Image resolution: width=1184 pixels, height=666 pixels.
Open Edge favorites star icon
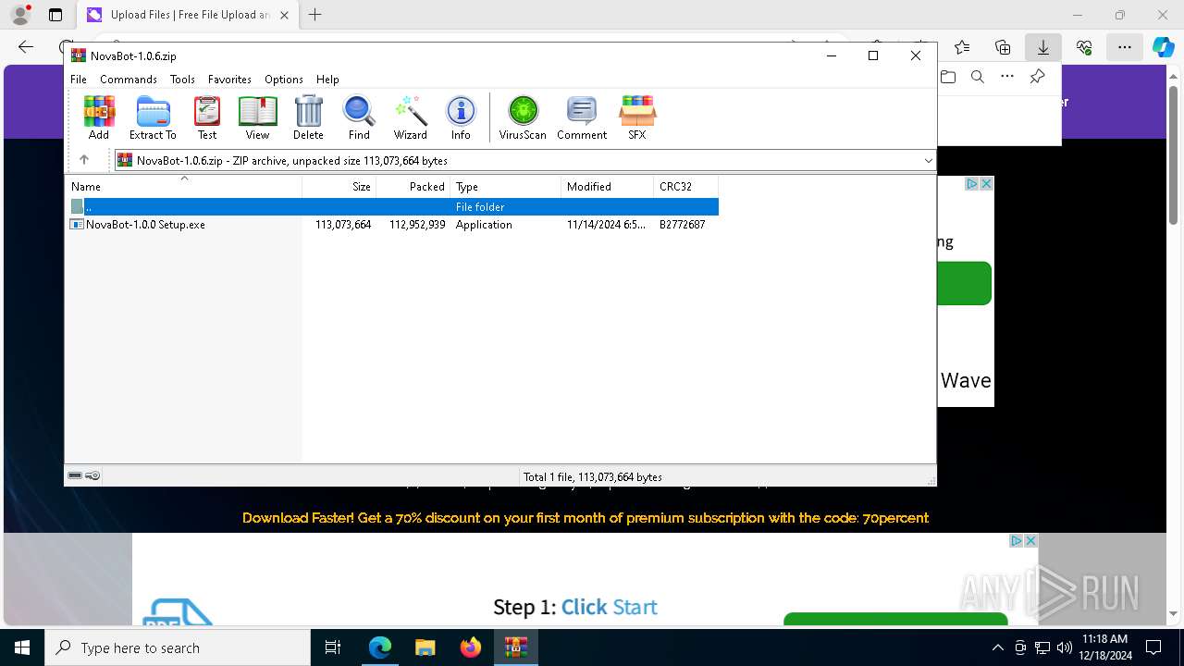tap(962, 47)
